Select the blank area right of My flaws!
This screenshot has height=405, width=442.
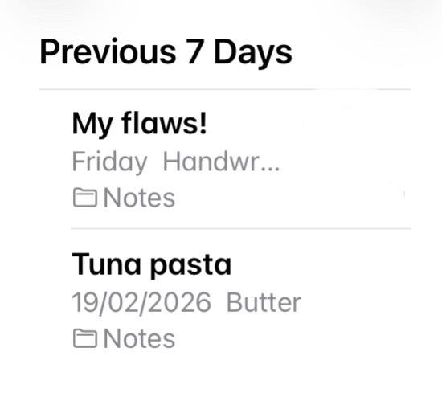point(310,124)
